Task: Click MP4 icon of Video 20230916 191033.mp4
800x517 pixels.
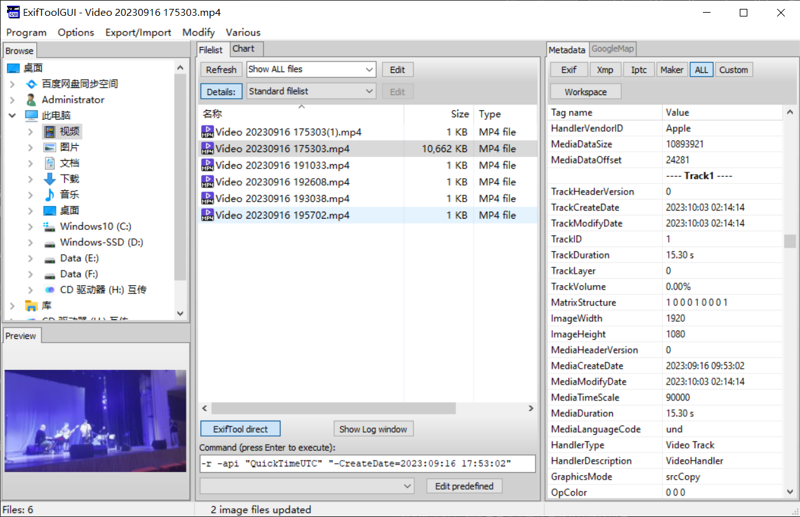Action: pos(207,165)
